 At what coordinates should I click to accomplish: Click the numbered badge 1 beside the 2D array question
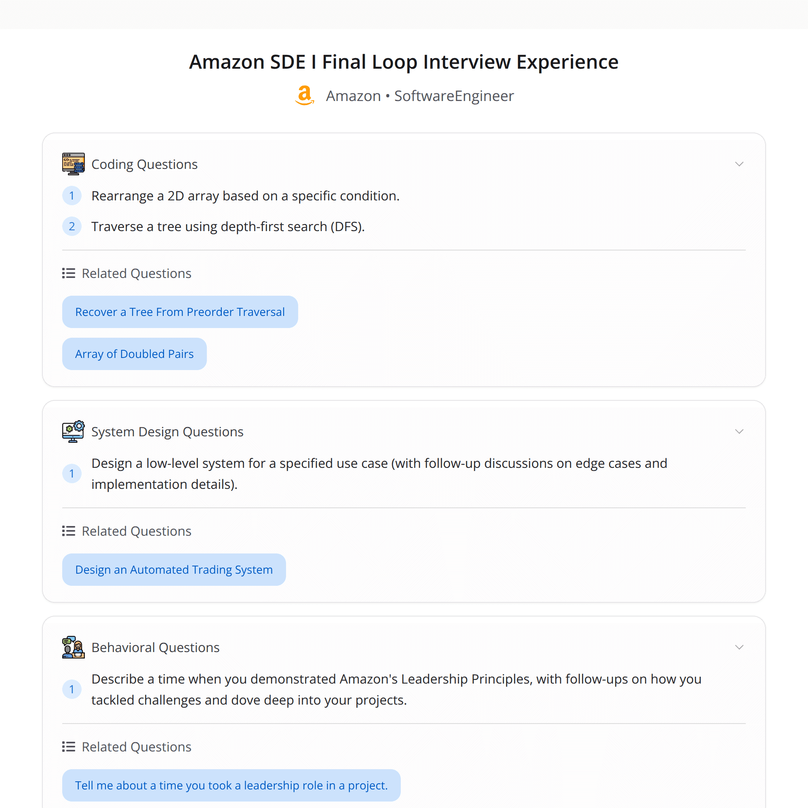[x=72, y=195]
